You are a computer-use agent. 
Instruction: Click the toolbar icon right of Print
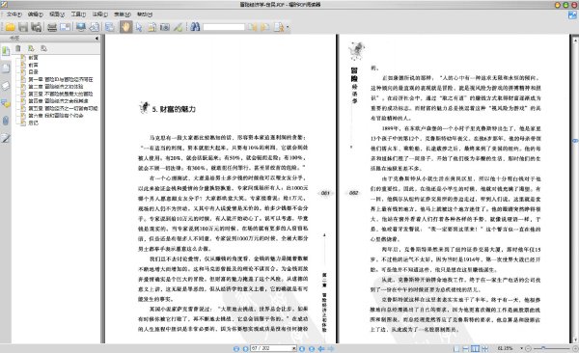pyautogui.click(x=65, y=27)
